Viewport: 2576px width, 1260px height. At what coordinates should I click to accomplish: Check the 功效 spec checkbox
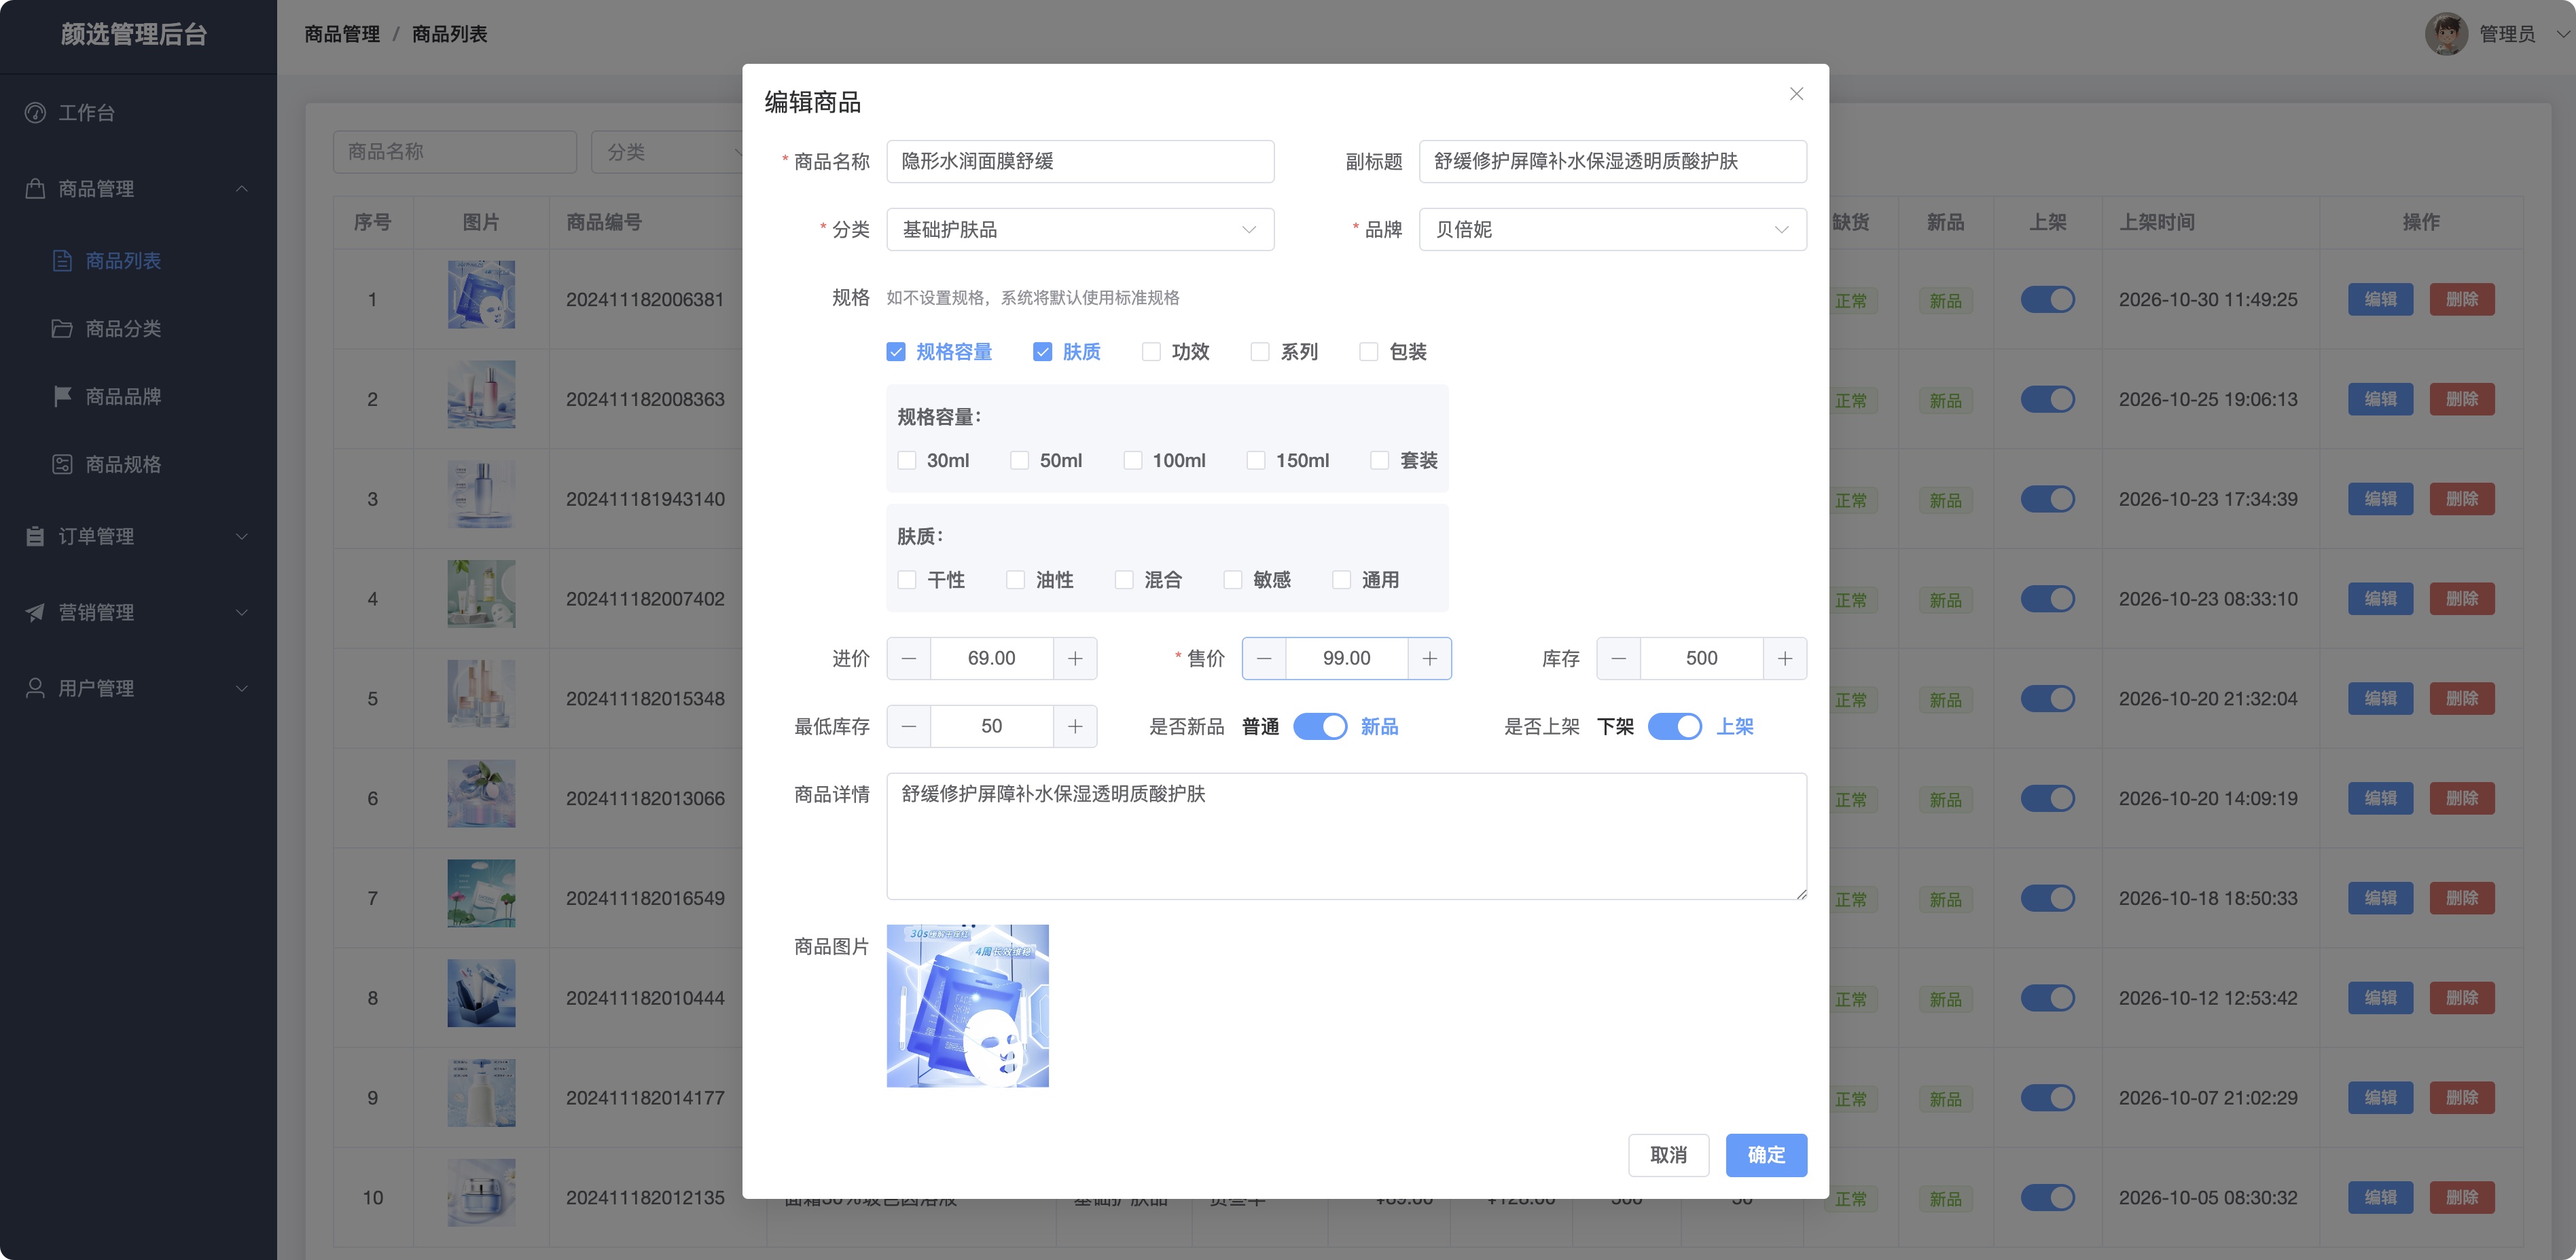click(1151, 352)
